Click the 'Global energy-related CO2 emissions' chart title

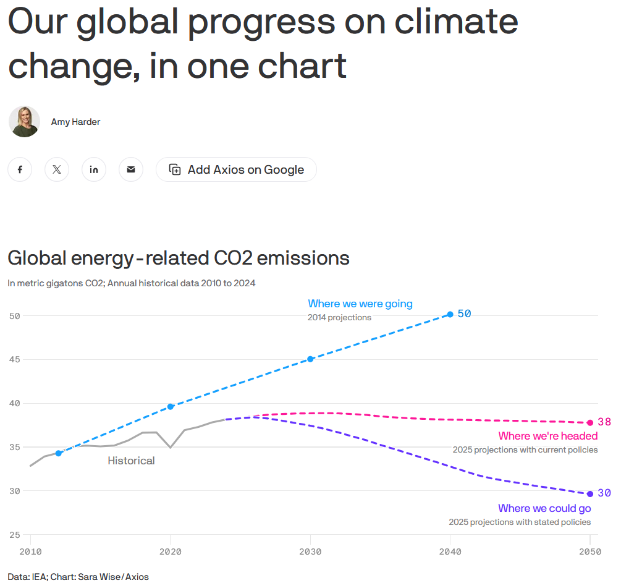click(x=179, y=258)
